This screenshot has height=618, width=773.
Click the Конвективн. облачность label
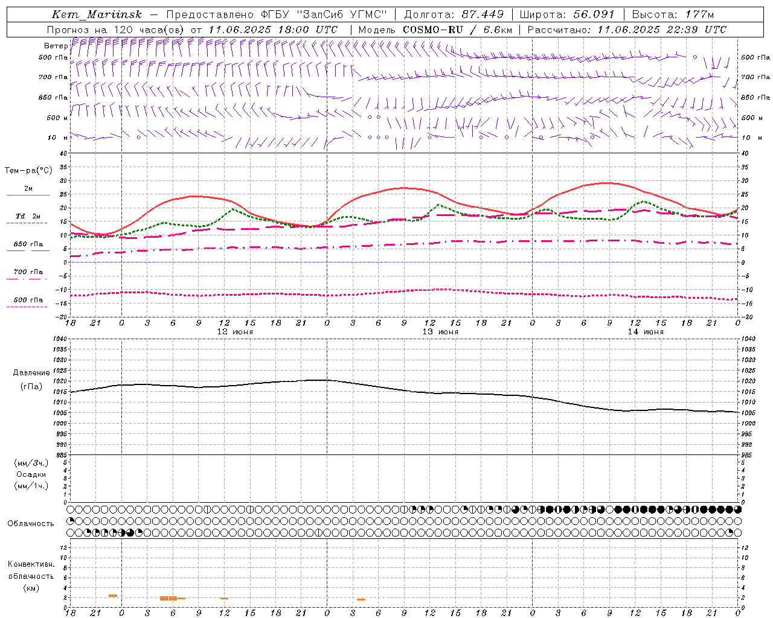(x=31, y=576)
